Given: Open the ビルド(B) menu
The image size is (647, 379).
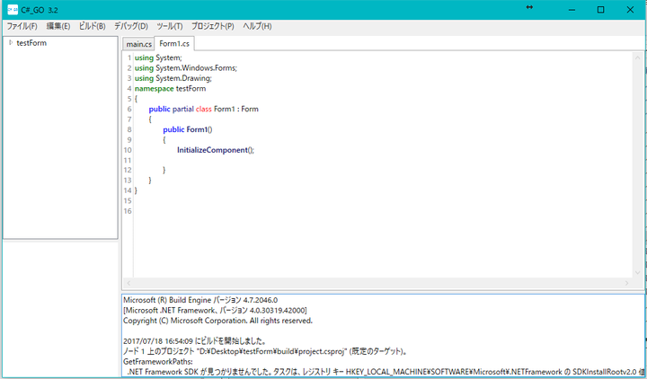Looking at the screenshot, I should click(x=92, y=26).
